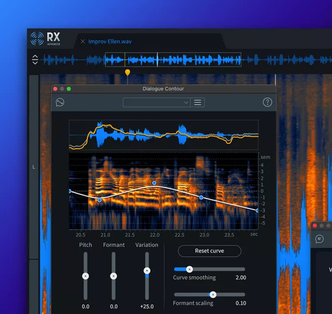Select the Improv Ellen.wav file tab
332x314 pixels.
(x=110, y=42)
